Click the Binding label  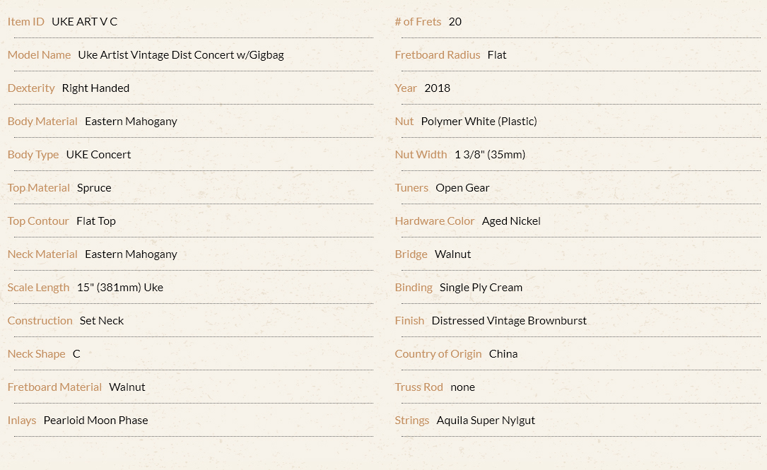pos(414,288)
